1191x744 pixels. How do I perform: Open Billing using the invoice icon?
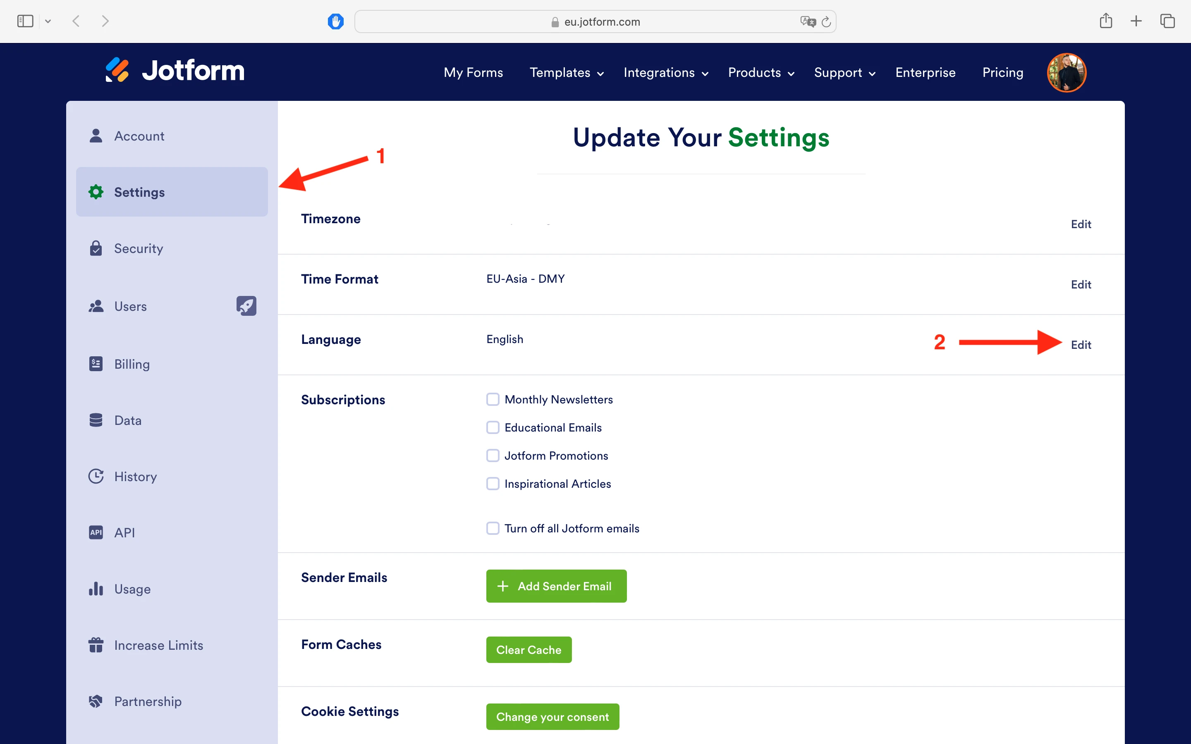pos(96,364)
